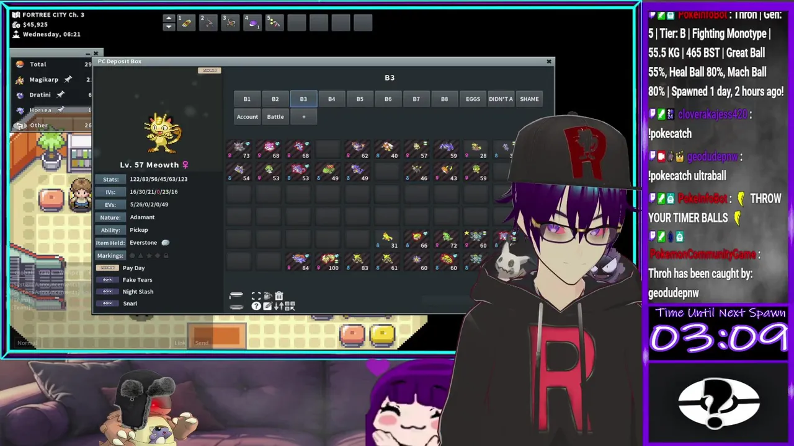Select the level 100 Pokémon slot
Screen dimensions: 794x446
click(x=328, y=261)
